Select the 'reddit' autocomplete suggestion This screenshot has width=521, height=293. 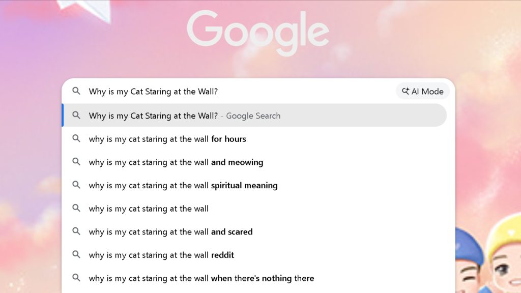coord(160,255)
